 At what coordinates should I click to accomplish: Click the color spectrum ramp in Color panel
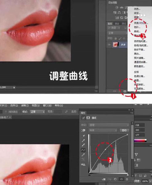coord(140,141)
